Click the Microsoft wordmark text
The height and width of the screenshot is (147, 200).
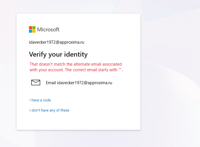coord(48,30)
